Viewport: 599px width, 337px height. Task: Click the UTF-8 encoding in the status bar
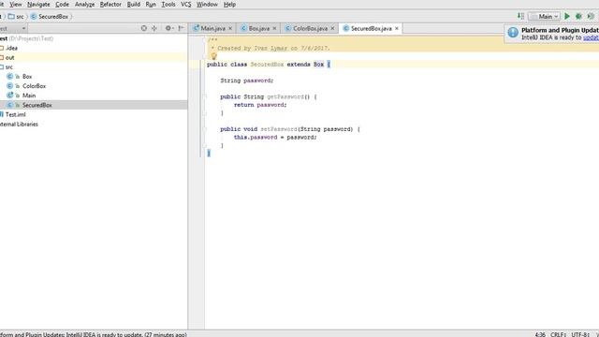(x=580, y=334)
